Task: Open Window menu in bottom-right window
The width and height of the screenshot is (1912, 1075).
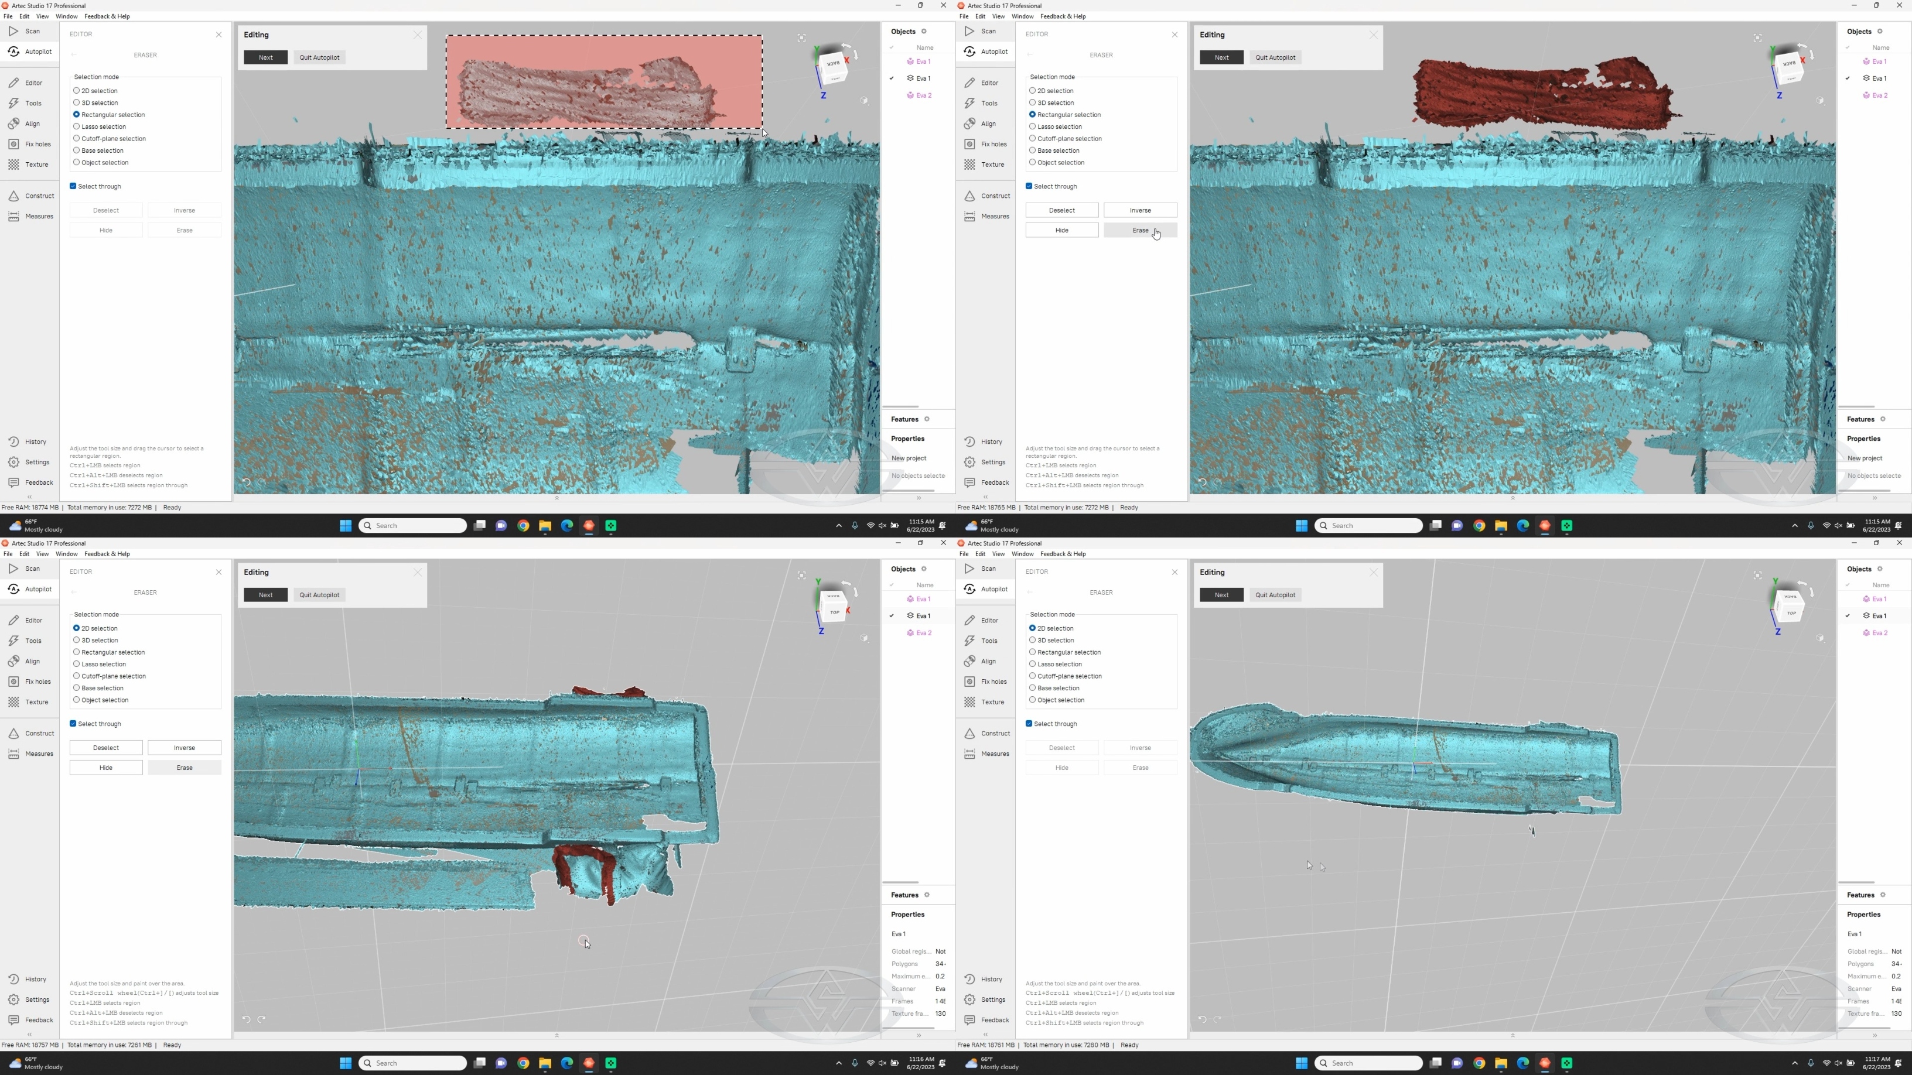Action: (1022, 553)
